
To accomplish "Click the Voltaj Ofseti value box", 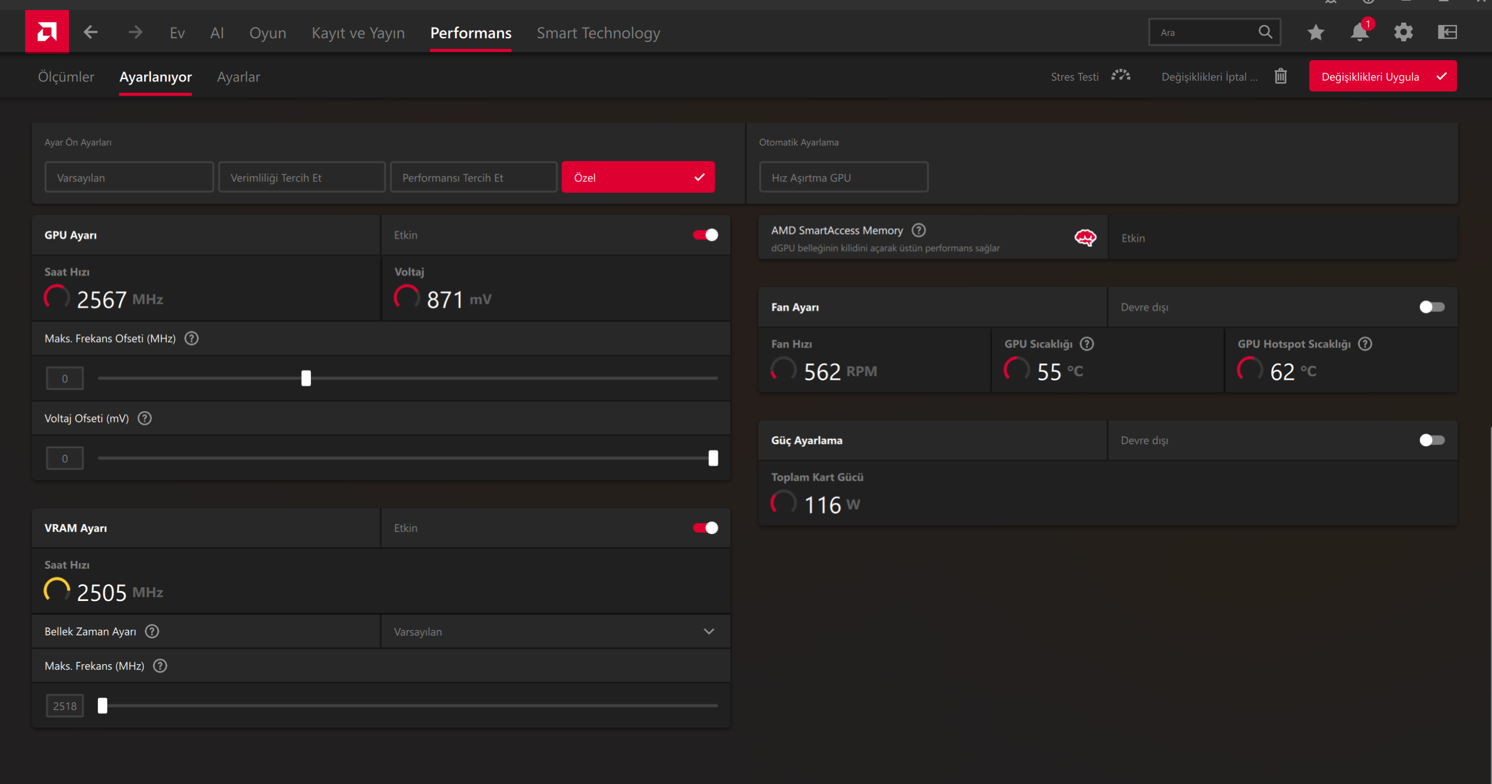I will click(65, 458).
